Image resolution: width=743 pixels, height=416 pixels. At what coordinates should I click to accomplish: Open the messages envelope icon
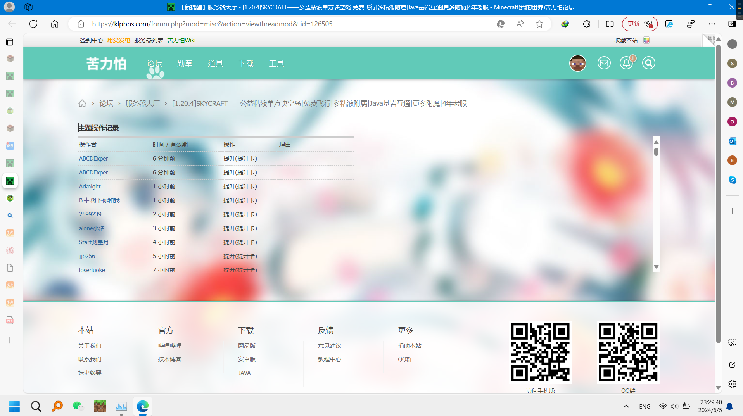[604, 63]
